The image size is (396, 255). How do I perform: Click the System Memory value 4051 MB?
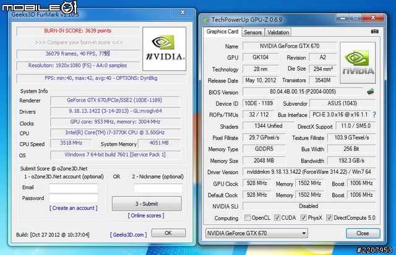pos(159,144)
